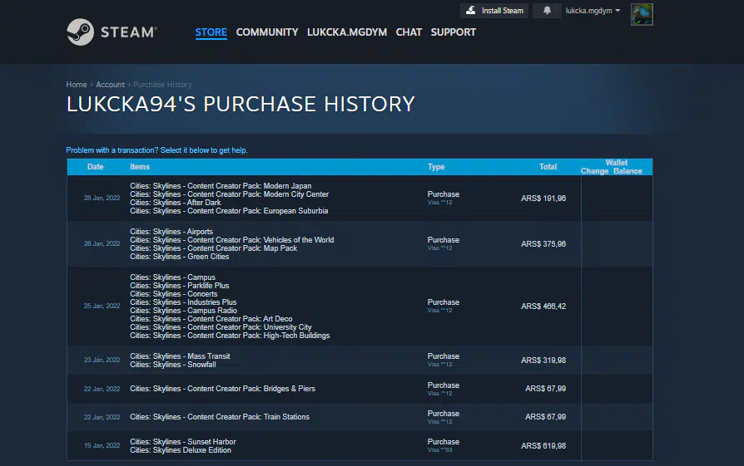Select the 19 Jan, 2022 date cell
744x466 pixels.
click(102, 445)
